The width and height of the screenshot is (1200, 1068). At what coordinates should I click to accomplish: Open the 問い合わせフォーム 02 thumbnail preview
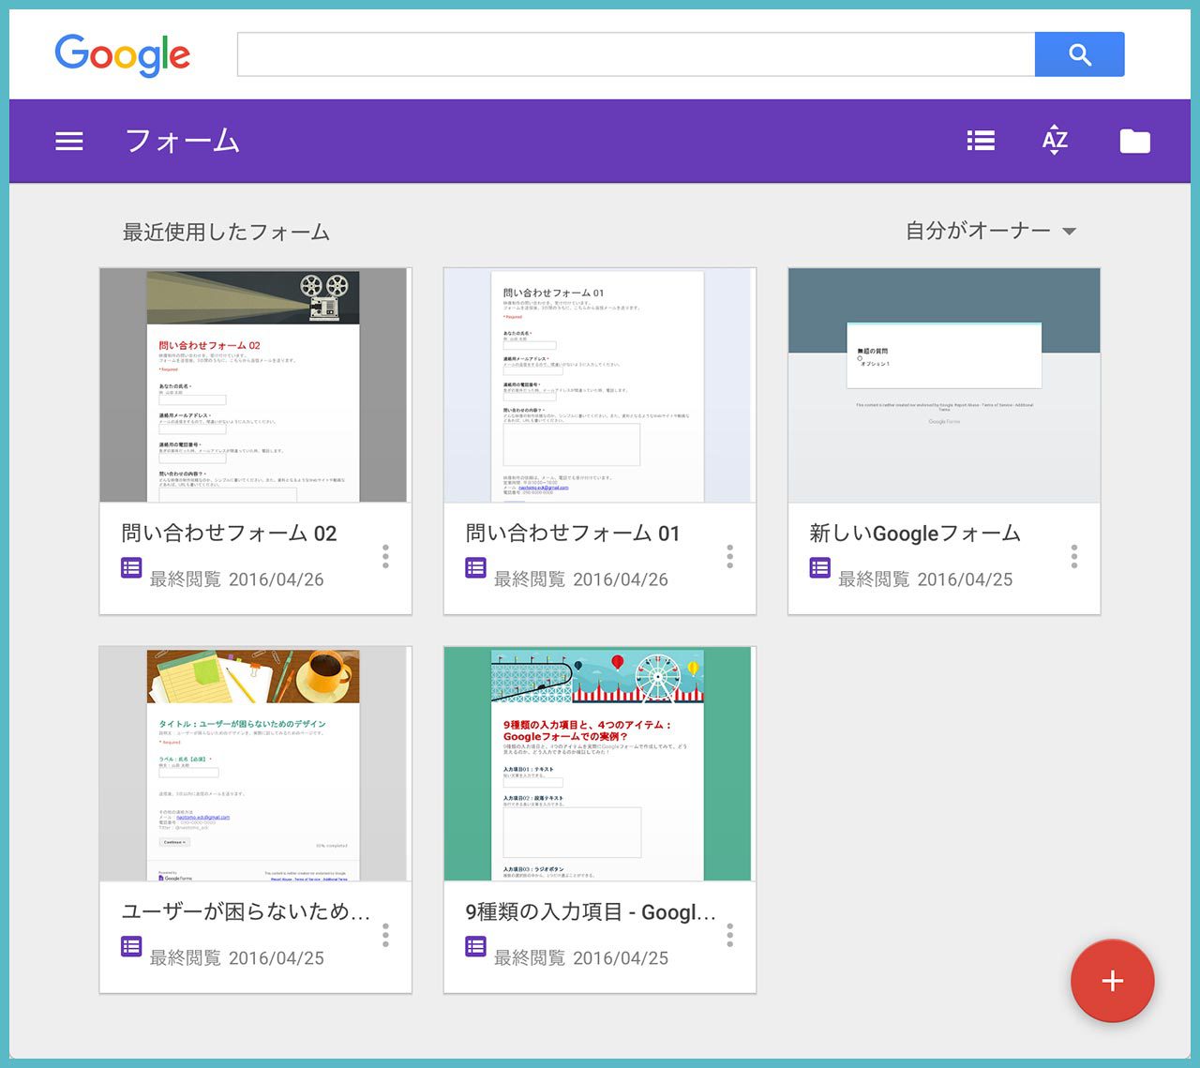(x=254, y=384)
